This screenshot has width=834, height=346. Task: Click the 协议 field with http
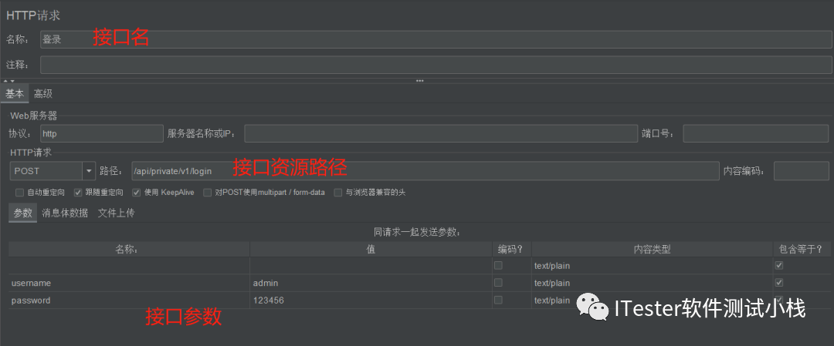tap(102, 134)
